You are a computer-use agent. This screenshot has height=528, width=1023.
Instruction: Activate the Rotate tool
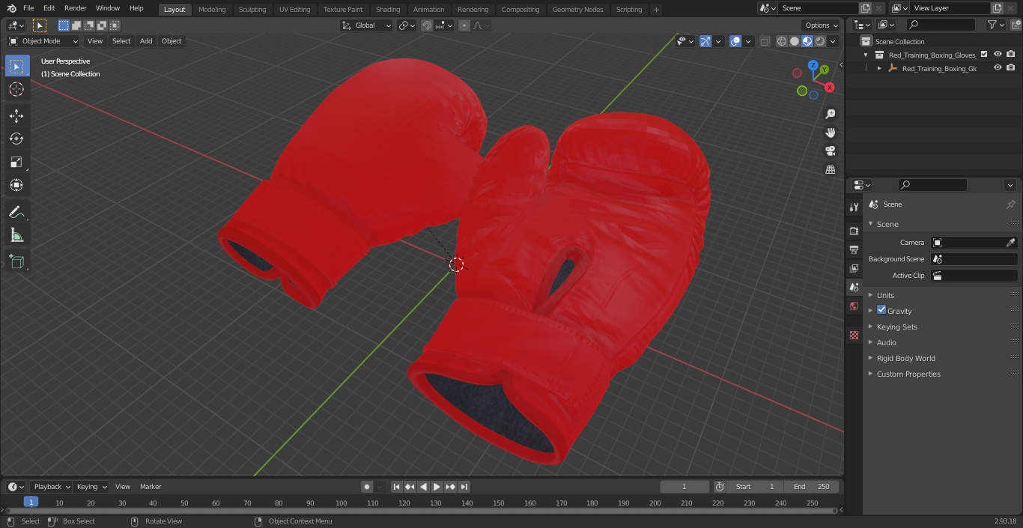point(16,139)
